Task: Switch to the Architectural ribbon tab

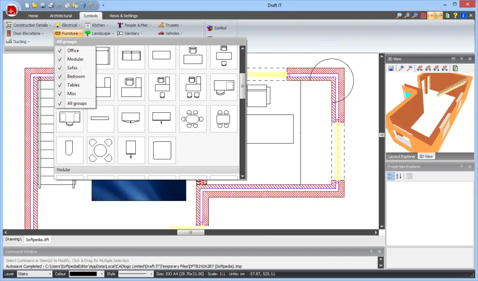Action: (x=62, y=15)
